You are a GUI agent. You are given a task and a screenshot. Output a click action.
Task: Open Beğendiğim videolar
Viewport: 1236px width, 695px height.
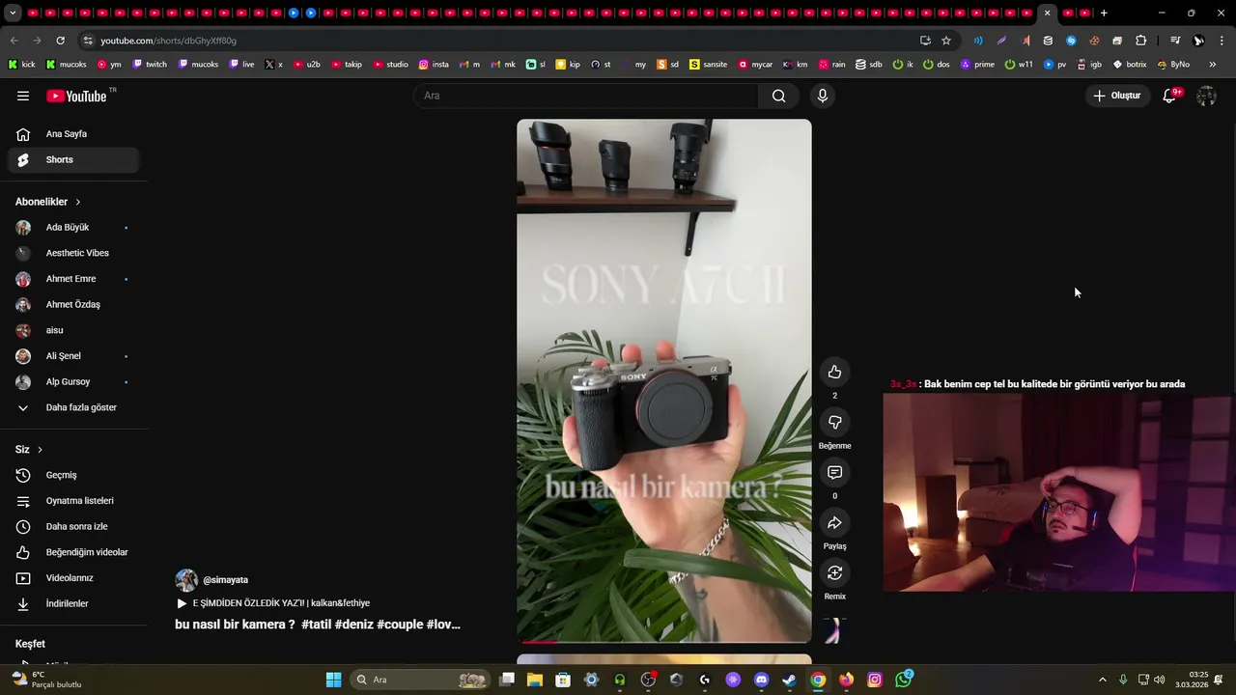(73, 552)
